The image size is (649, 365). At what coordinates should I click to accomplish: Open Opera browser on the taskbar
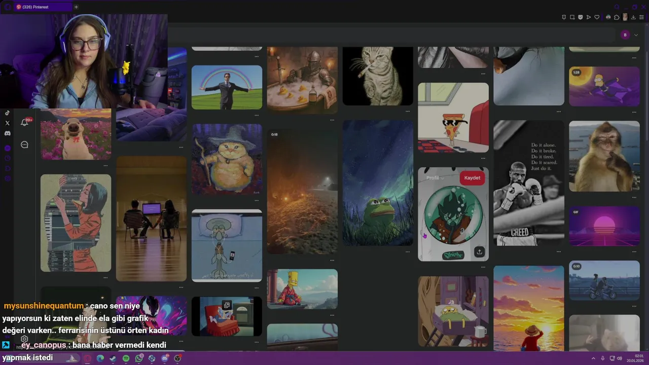coord(88,358)
